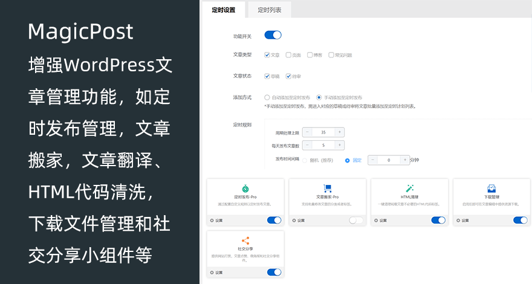The width and height of the screenshot is (532, 284).
Task: Click the 社交分享 card title
Action: [245, 249]
